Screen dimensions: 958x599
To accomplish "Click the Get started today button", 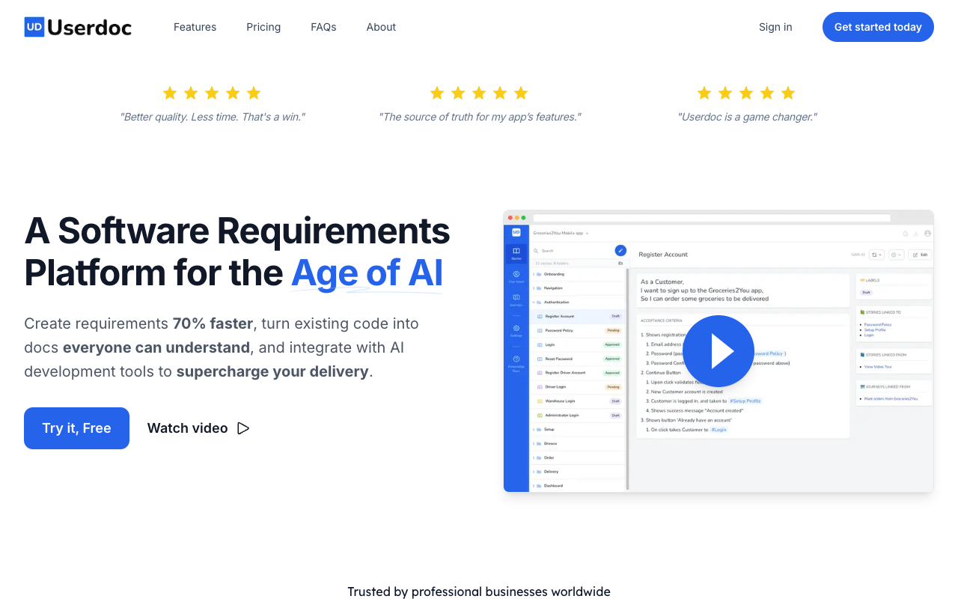I will pyautogui.click(x=878, y=27).
